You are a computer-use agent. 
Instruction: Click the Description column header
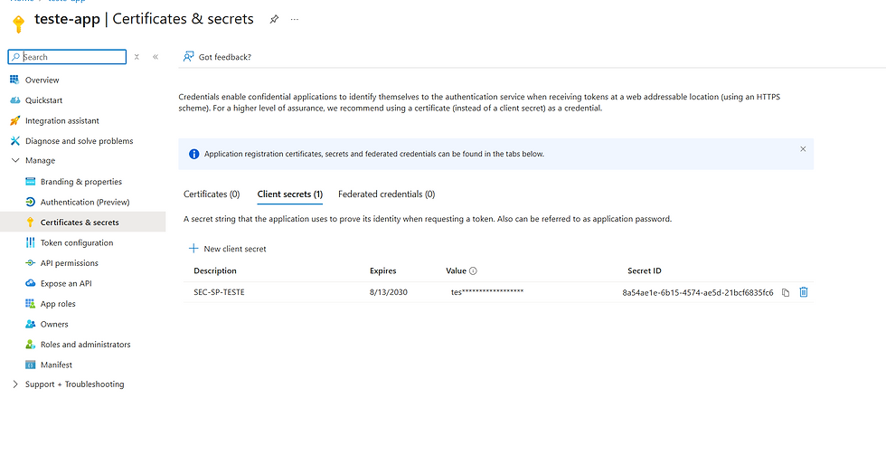click(215, 270)
